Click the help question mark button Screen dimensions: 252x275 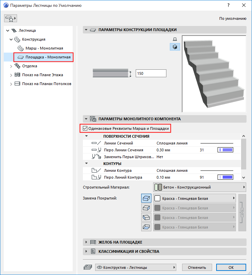coord(228,5)
